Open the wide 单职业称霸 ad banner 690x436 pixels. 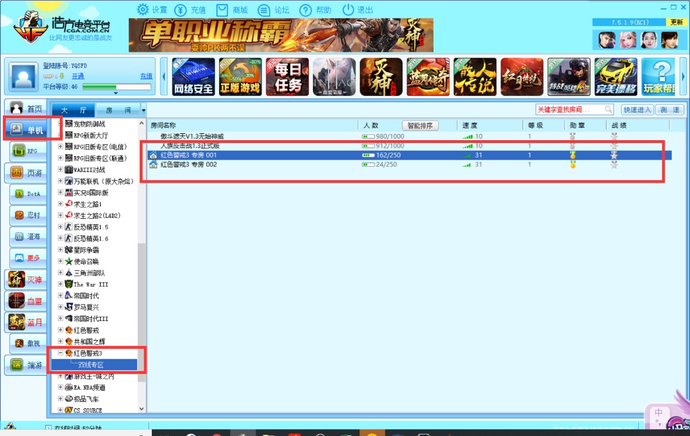tap(281, 35)
